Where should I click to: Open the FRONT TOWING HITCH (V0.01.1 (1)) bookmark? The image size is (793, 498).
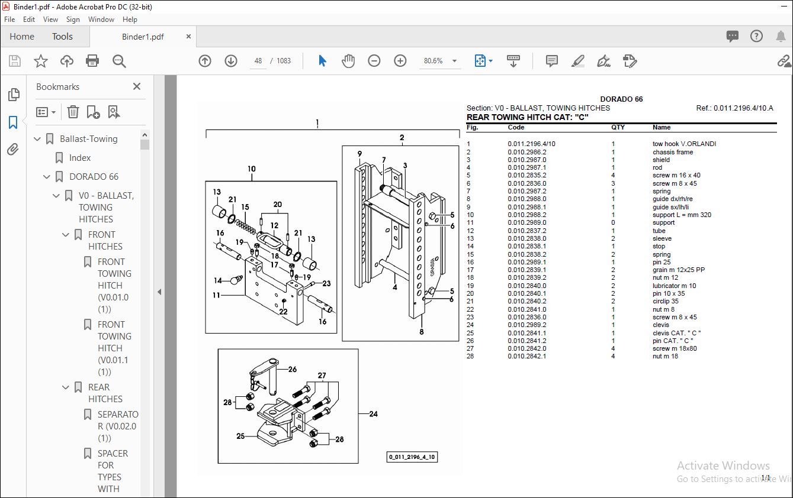tap(114, 348)
